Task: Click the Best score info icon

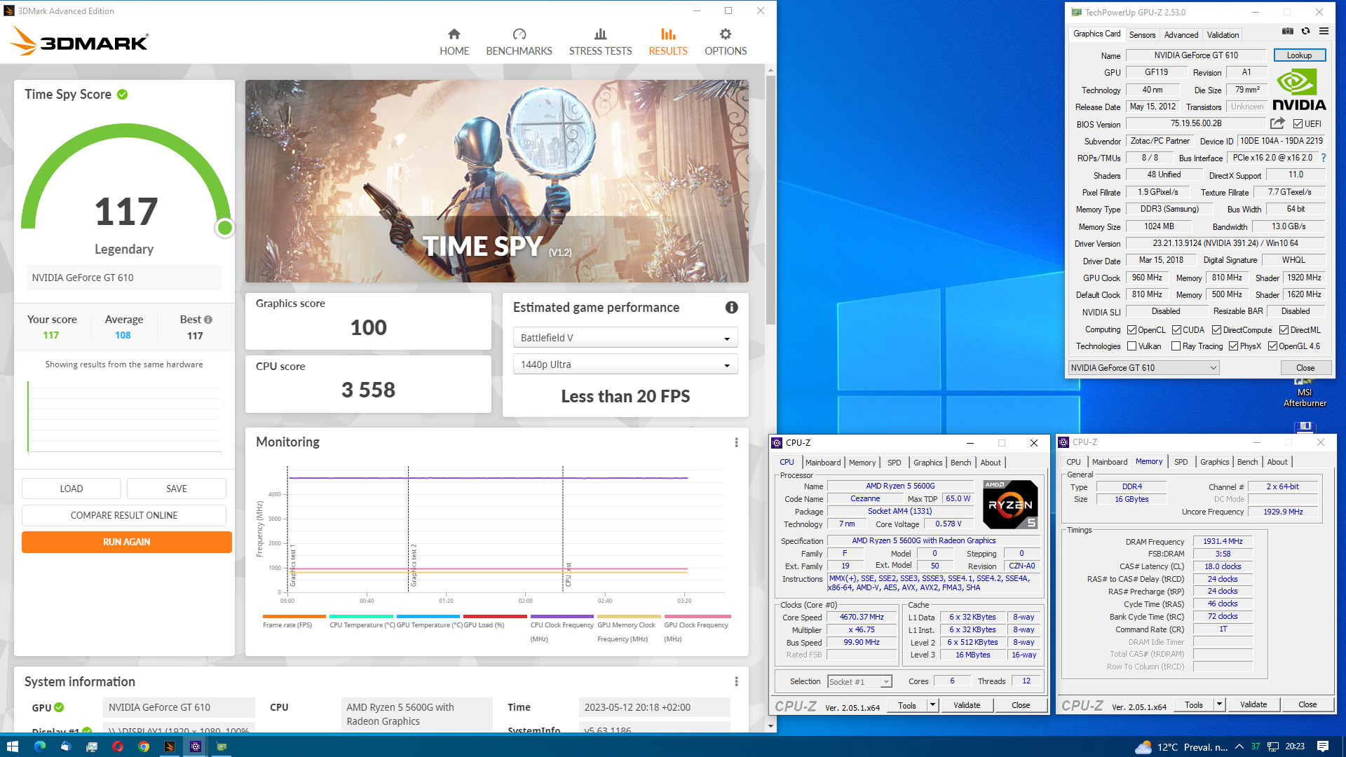Action: click(x=208, y=320)
